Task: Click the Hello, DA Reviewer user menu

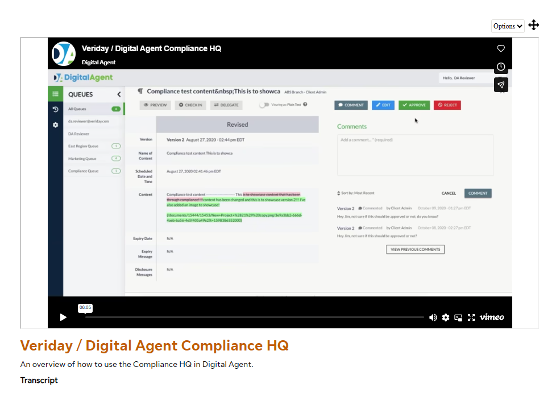Action: click(465, 78)
